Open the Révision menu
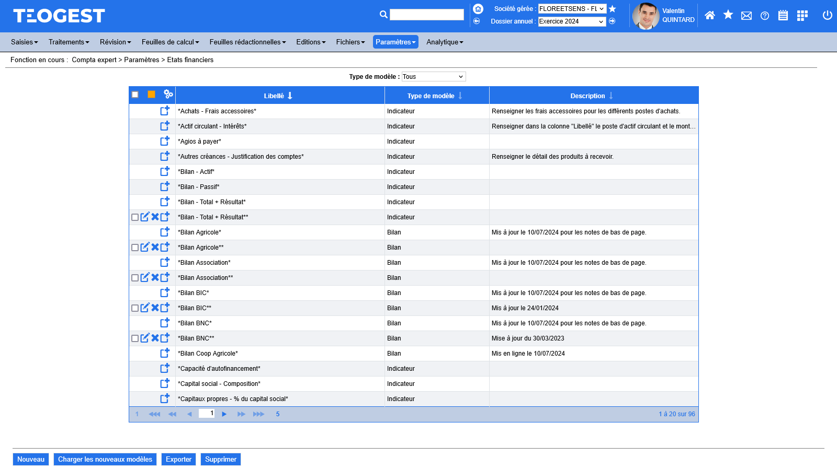 tap(115, 42)
